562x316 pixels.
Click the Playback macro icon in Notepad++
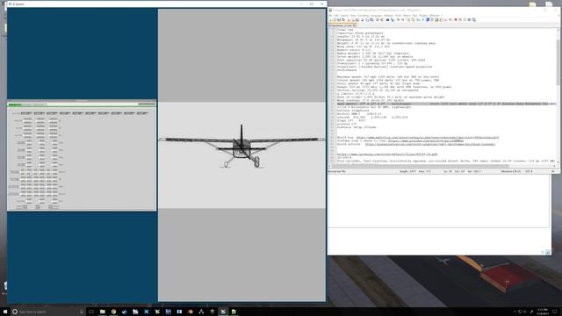(465, 19)
